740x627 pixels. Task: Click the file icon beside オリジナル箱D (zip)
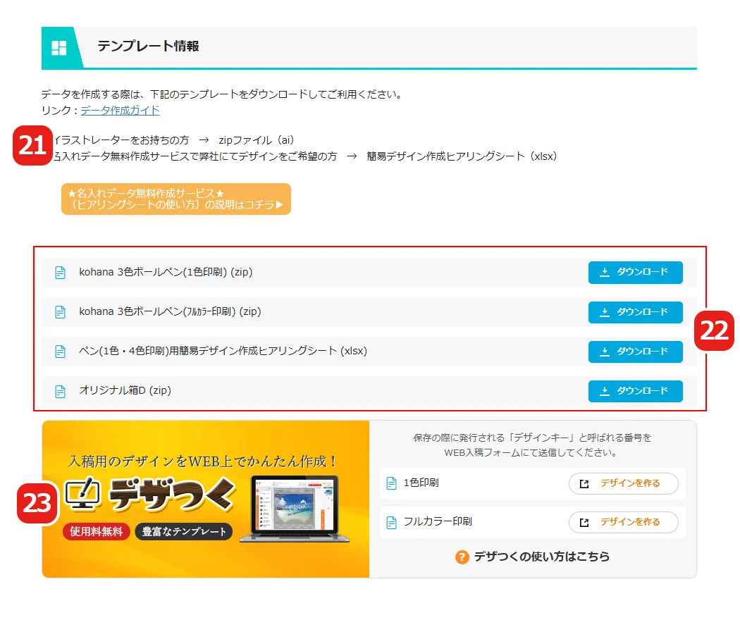tap(60, 391)
